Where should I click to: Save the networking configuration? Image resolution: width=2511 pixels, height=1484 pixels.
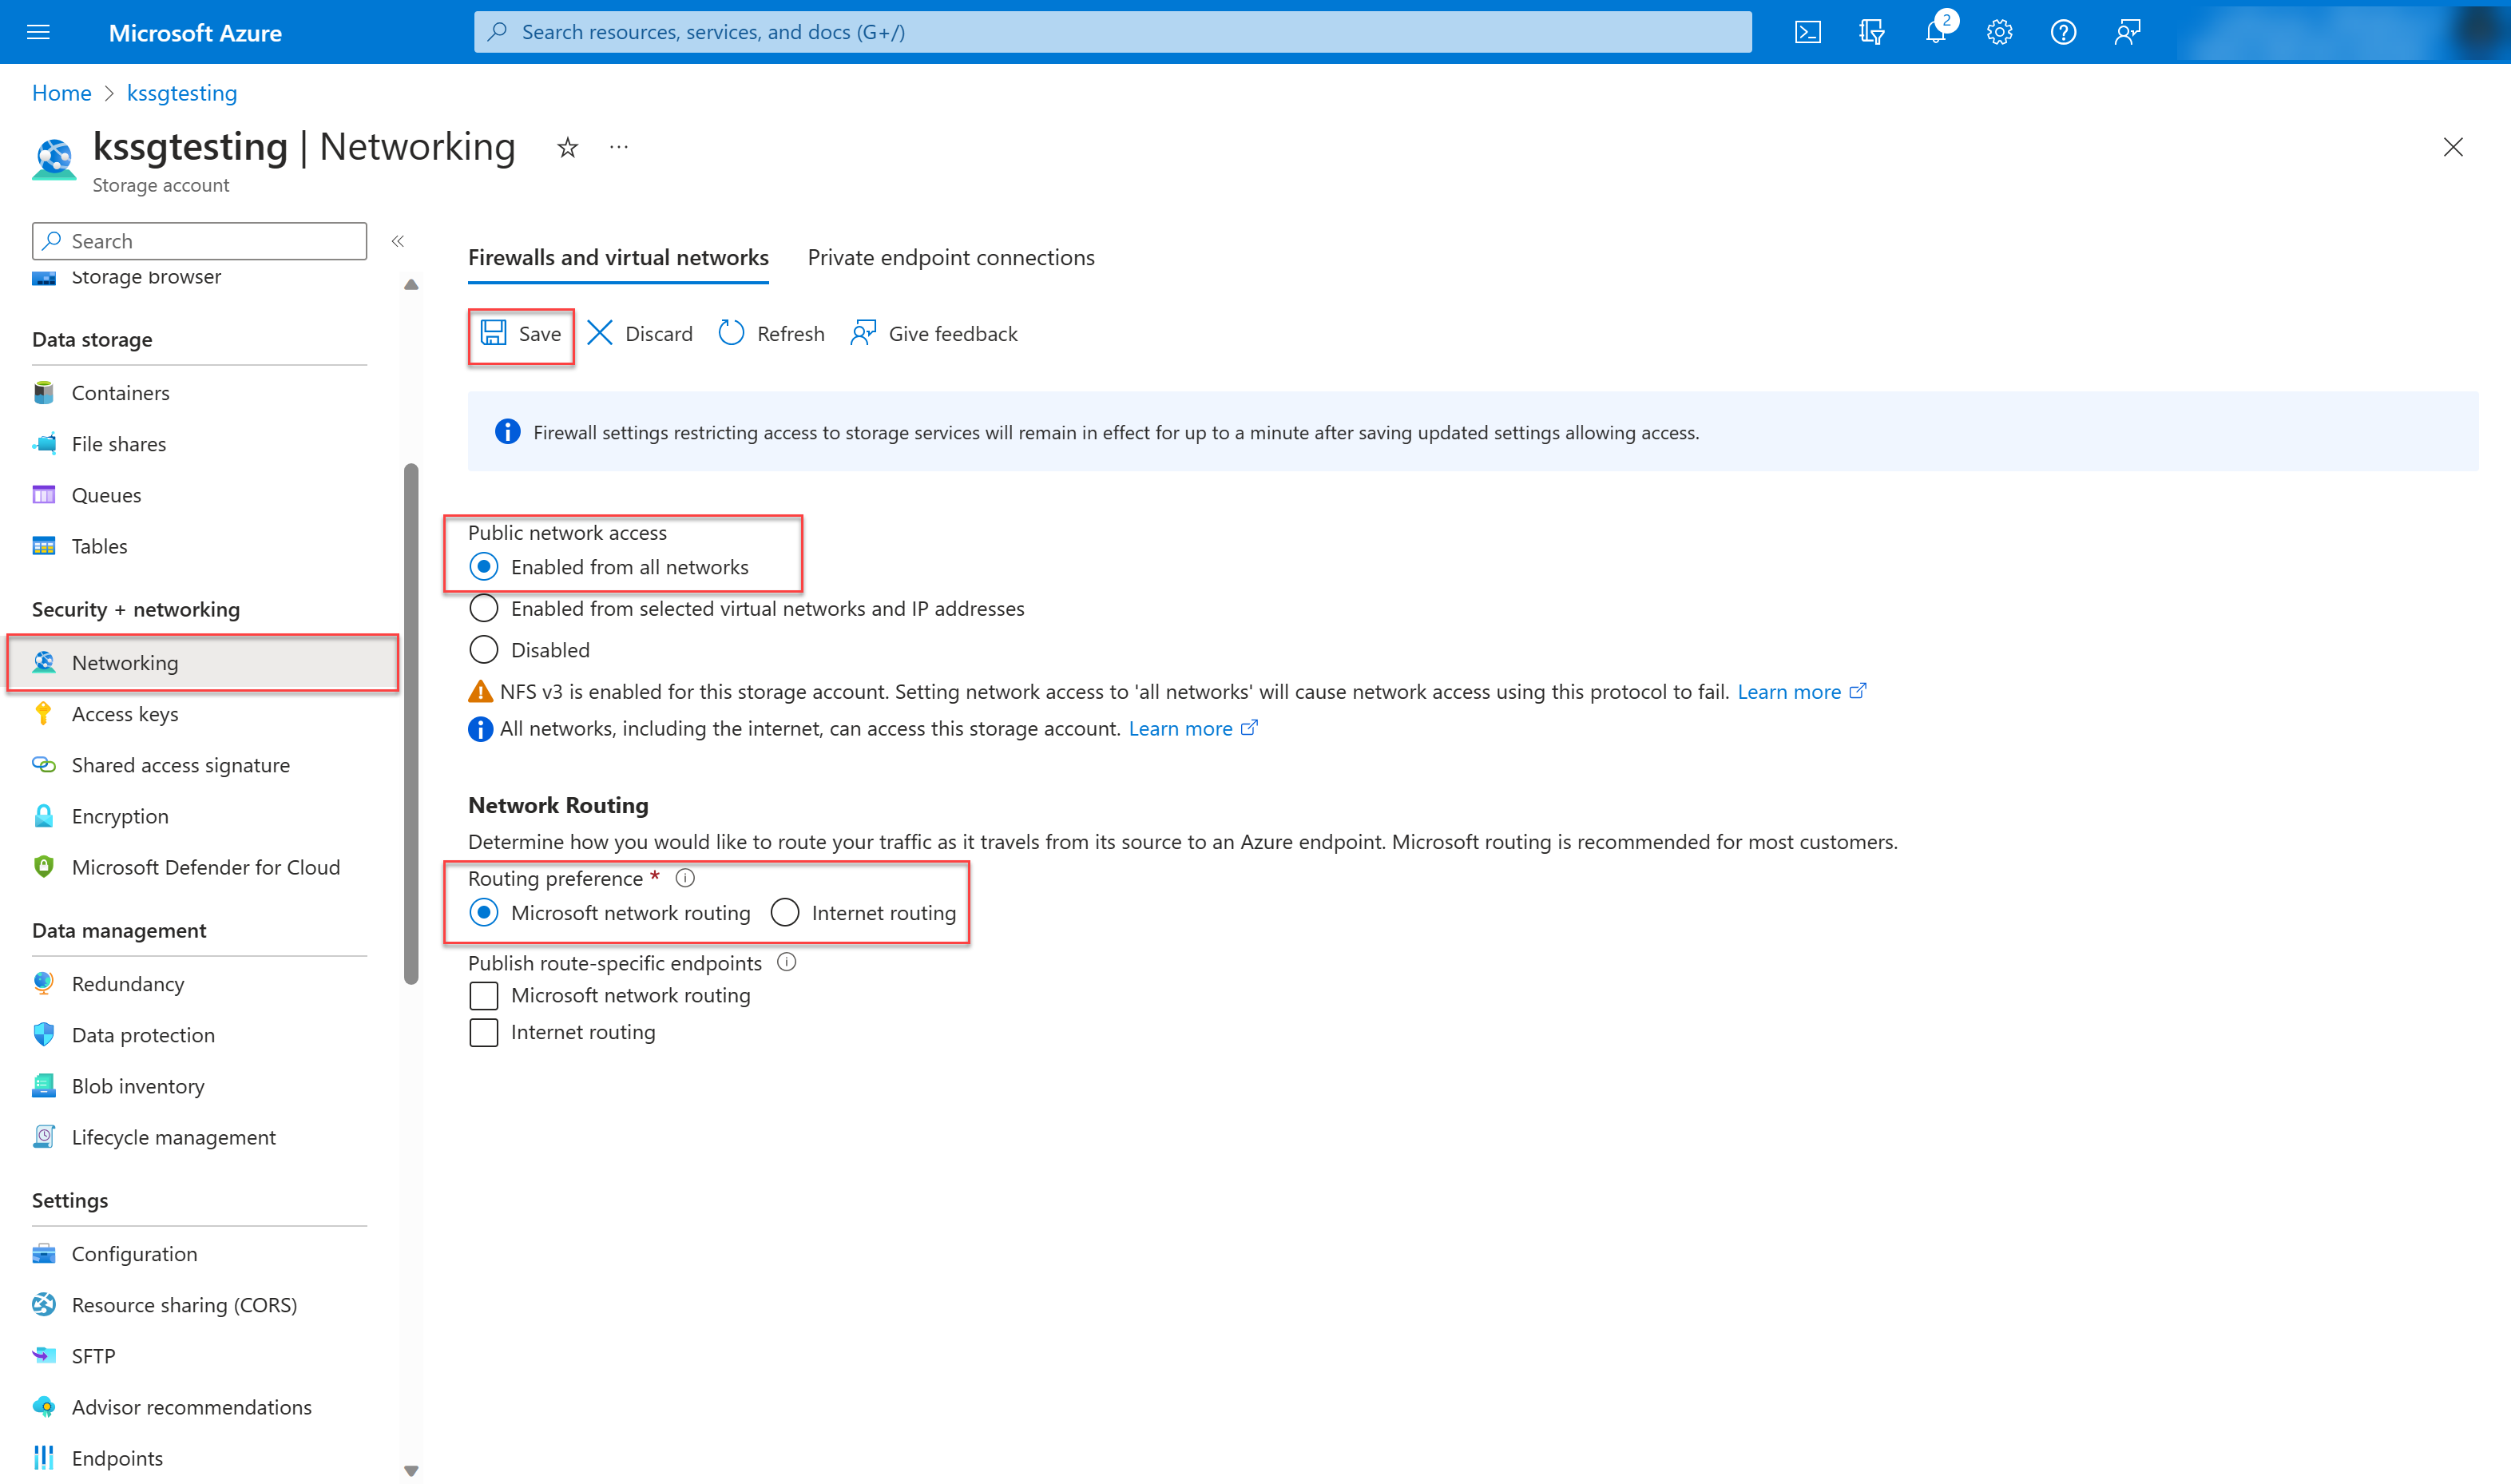pos(520,334)
